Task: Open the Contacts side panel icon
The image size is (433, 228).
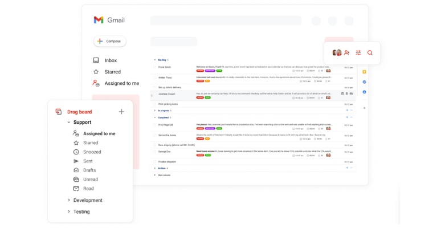Action: coord(364,92)
